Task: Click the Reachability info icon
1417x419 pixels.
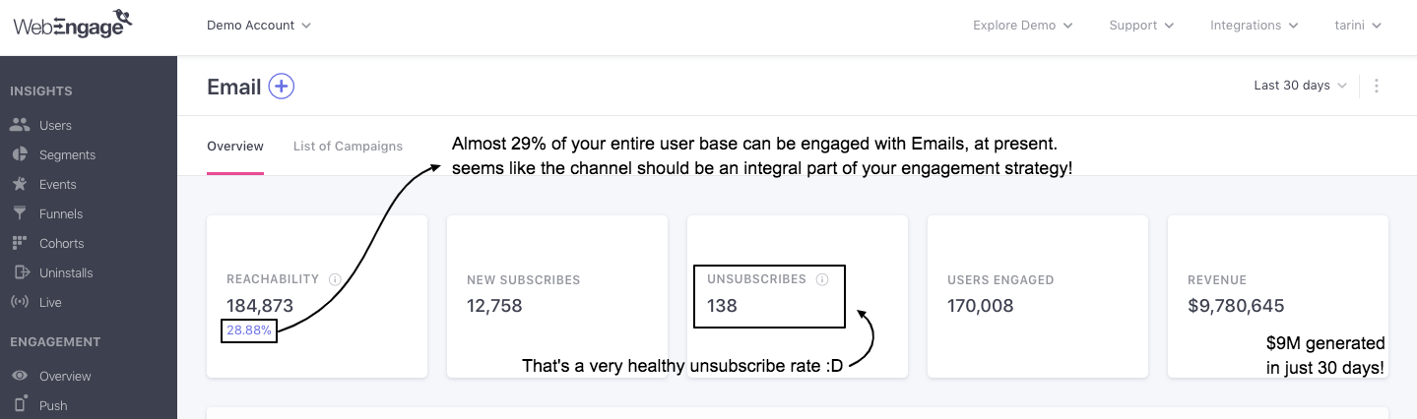Action: coord(335,279)
